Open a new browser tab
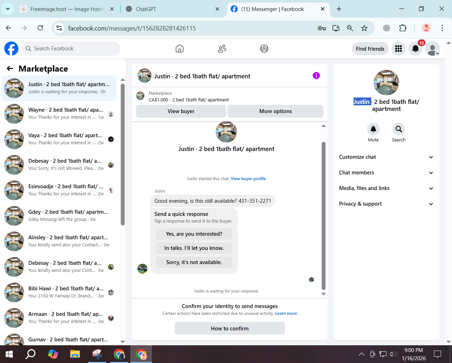The width and height of the screenshot is (452, 363). point(339,9)
